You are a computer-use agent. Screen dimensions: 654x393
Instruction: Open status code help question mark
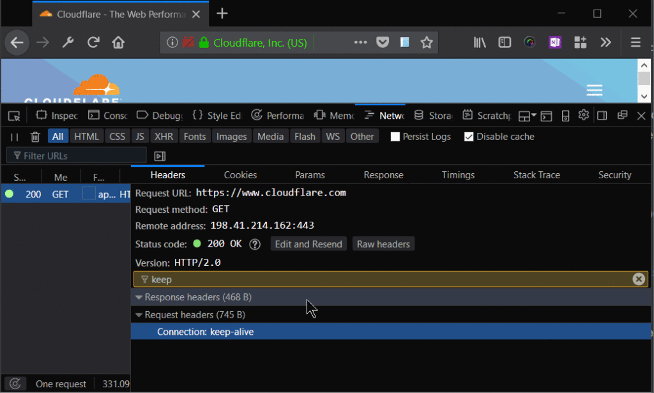[255, 244]
